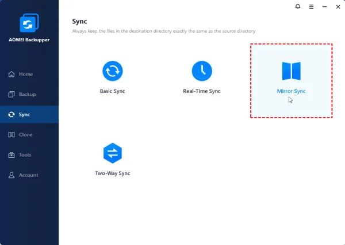Switch to the Backup tab label

coord(27,95)
